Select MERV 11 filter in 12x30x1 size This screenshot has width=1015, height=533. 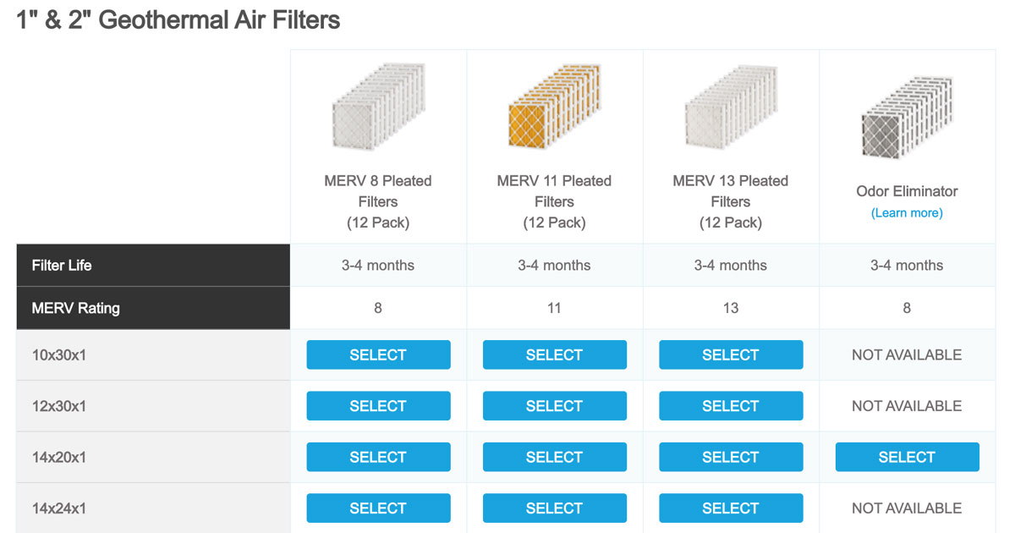[554, 406]
